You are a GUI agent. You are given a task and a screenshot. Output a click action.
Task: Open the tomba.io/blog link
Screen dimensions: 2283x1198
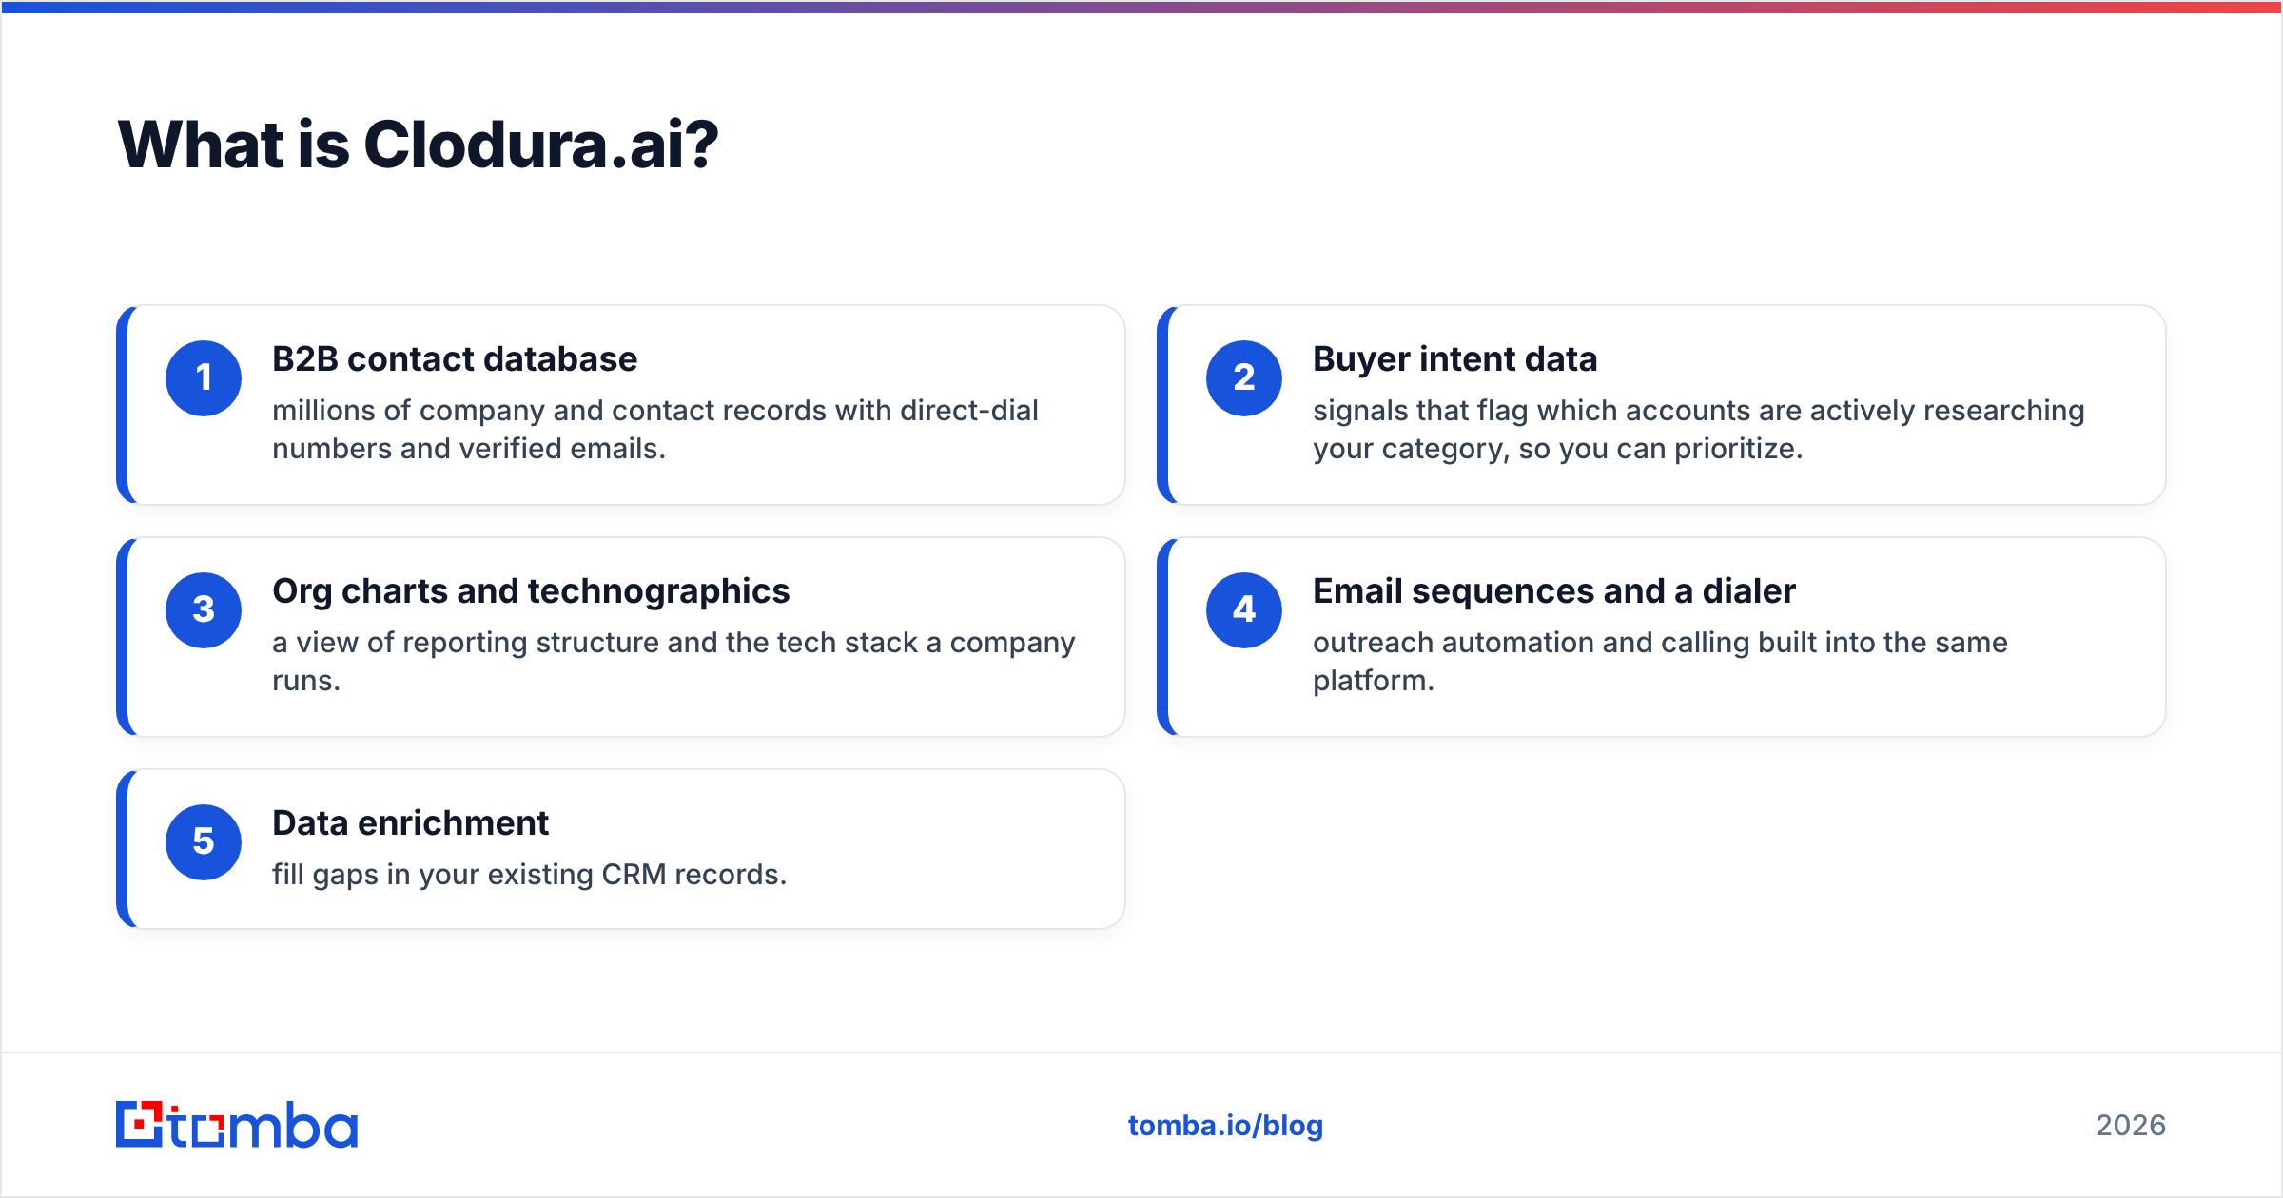tap(1225, 1126)
